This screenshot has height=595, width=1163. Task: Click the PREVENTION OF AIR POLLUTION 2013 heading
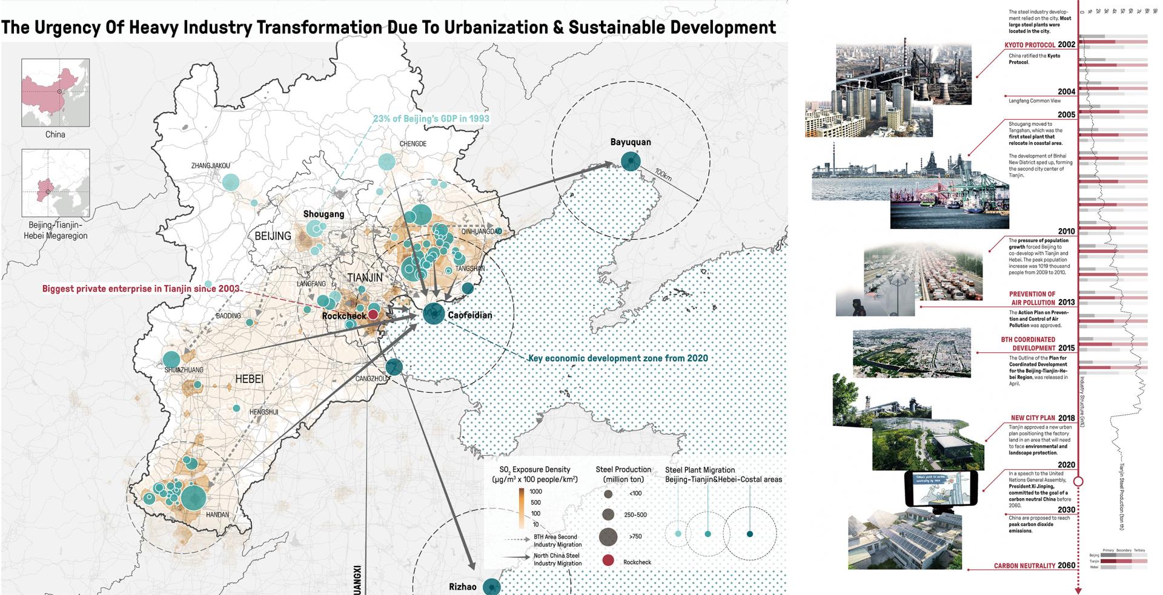click(x=1042, y=298)
